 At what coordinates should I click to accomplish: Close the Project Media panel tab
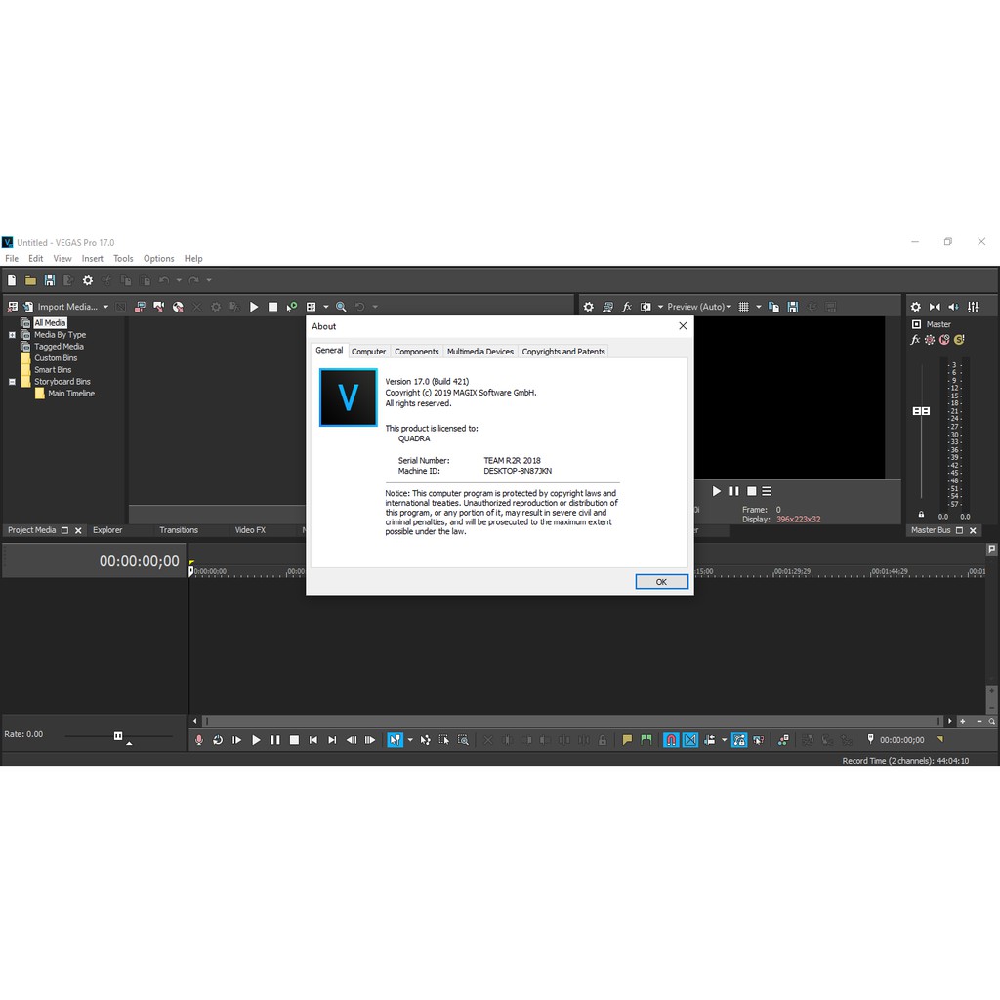[x=78, y=530]
